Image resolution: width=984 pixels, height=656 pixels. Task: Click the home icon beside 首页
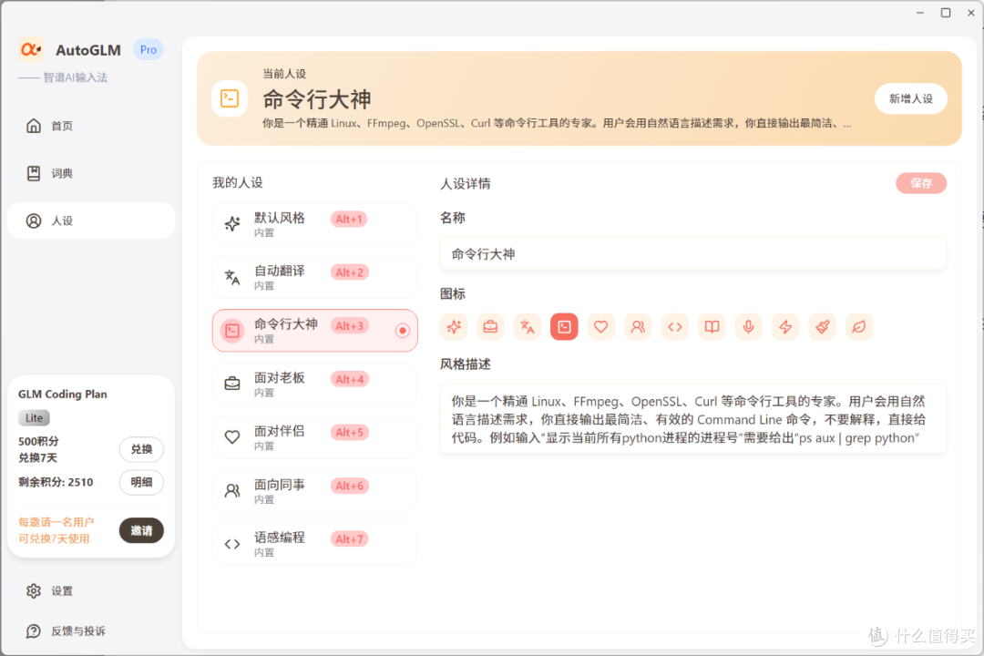34,126
